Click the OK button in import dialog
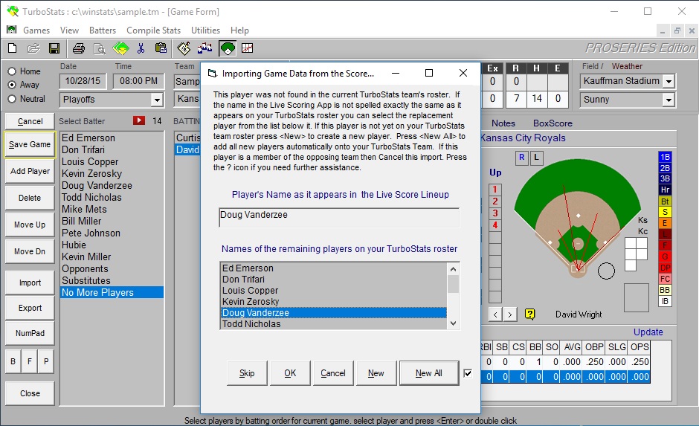 pos(290,373)
